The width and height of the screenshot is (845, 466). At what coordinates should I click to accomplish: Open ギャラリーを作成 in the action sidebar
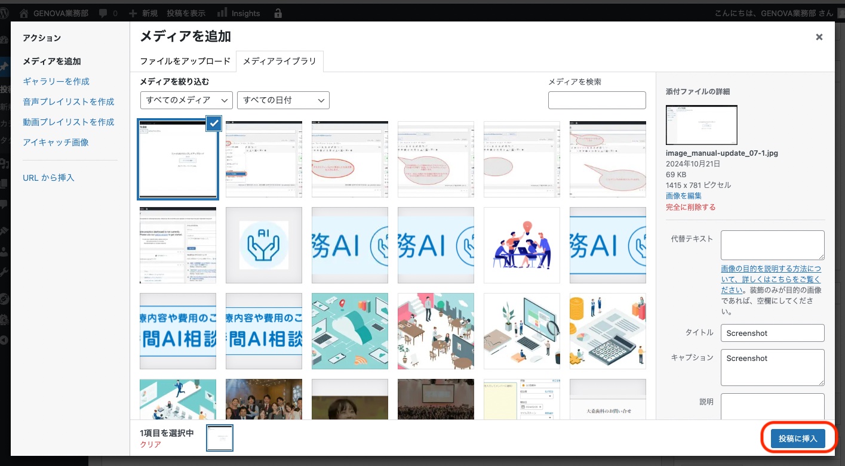[56, 81]
